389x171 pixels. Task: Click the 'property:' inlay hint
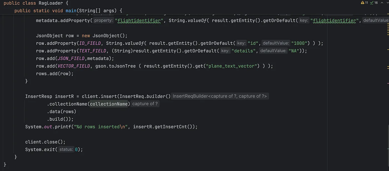click(x=103, y=20)
